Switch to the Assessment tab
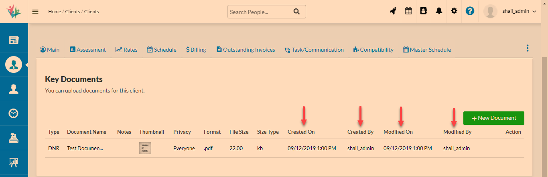 coord(88,50)
